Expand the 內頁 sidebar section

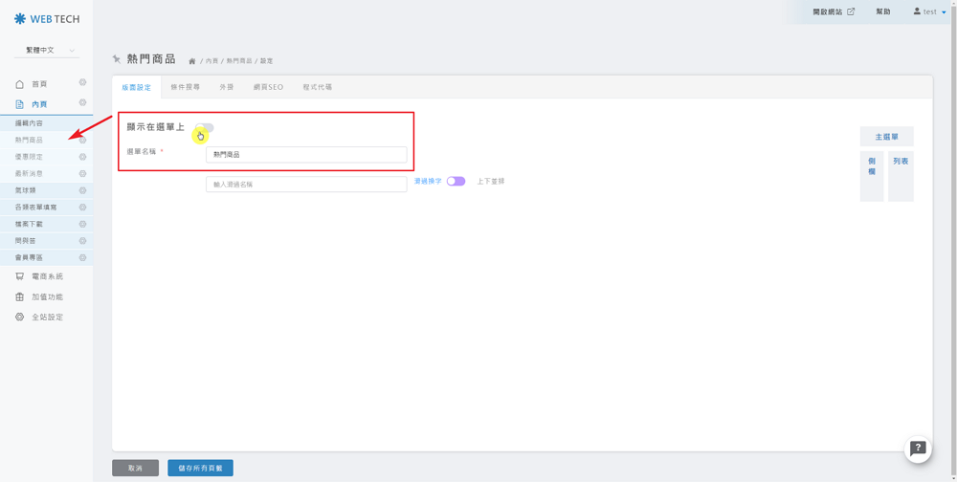point(39,104)
